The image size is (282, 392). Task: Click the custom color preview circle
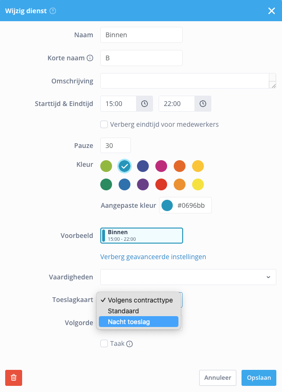click(167, 205)
